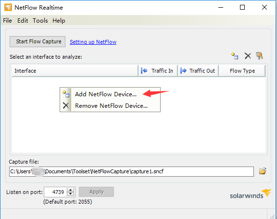Image resolution: width=277 pixels, height=219 pixels.
Task: Click the Capture file path field
Action: pyautogui.click(x=131, y=171)
